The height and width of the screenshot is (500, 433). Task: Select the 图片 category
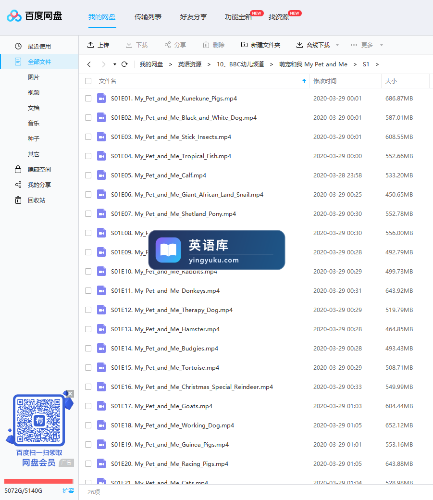pyautogui.click(x=34, y=77)
